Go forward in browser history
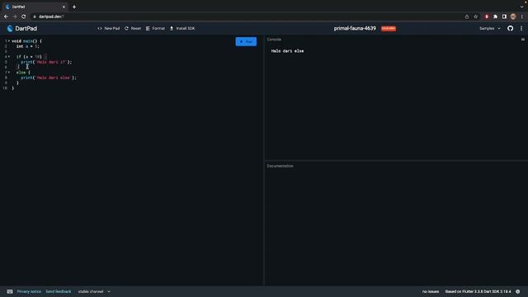528x297 pixels. 15,16
